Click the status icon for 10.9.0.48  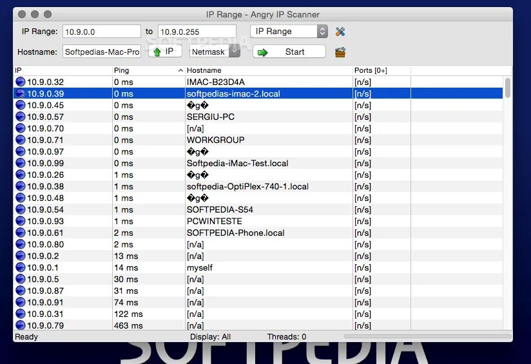[x=21, y=198]
